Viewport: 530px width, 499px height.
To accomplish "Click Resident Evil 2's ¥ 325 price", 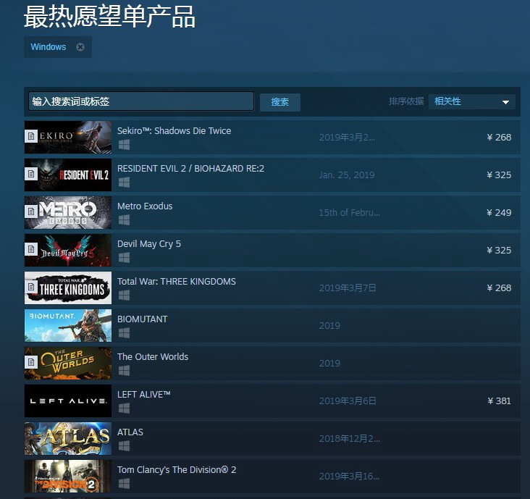I will click(499, 175).
